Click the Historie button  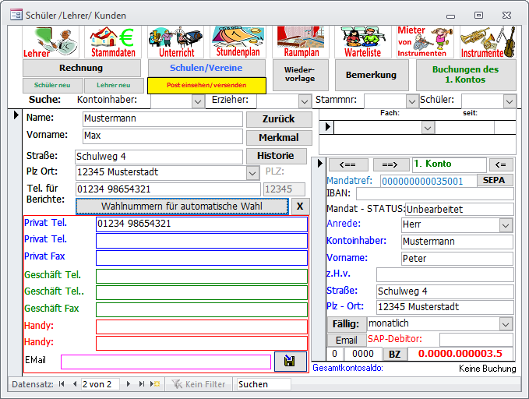(279, 155)
